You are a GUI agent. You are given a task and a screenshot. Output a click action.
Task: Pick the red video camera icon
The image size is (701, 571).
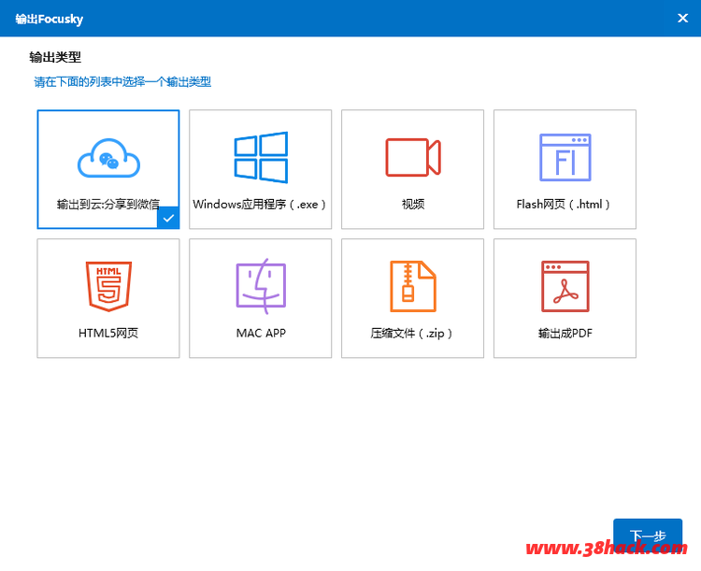(413, 157)
